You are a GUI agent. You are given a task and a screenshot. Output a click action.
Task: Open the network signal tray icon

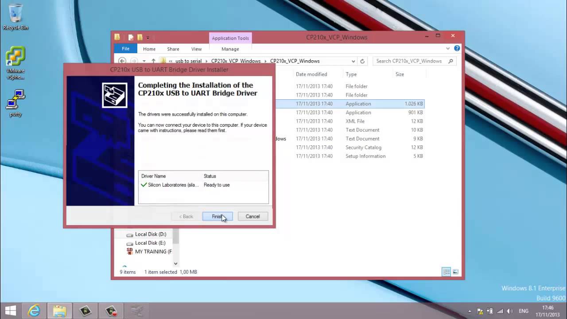point(500,311)
